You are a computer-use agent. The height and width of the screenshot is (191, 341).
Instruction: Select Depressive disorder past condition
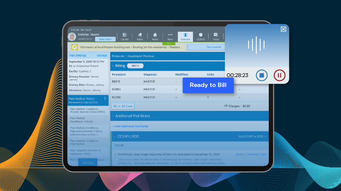(x=86, y=131)
